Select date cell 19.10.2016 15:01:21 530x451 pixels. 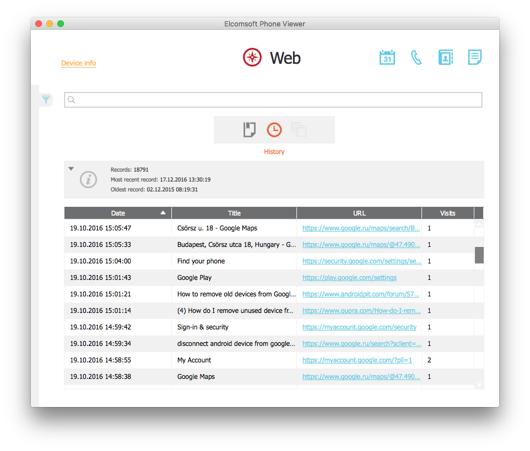coord(100,294)
